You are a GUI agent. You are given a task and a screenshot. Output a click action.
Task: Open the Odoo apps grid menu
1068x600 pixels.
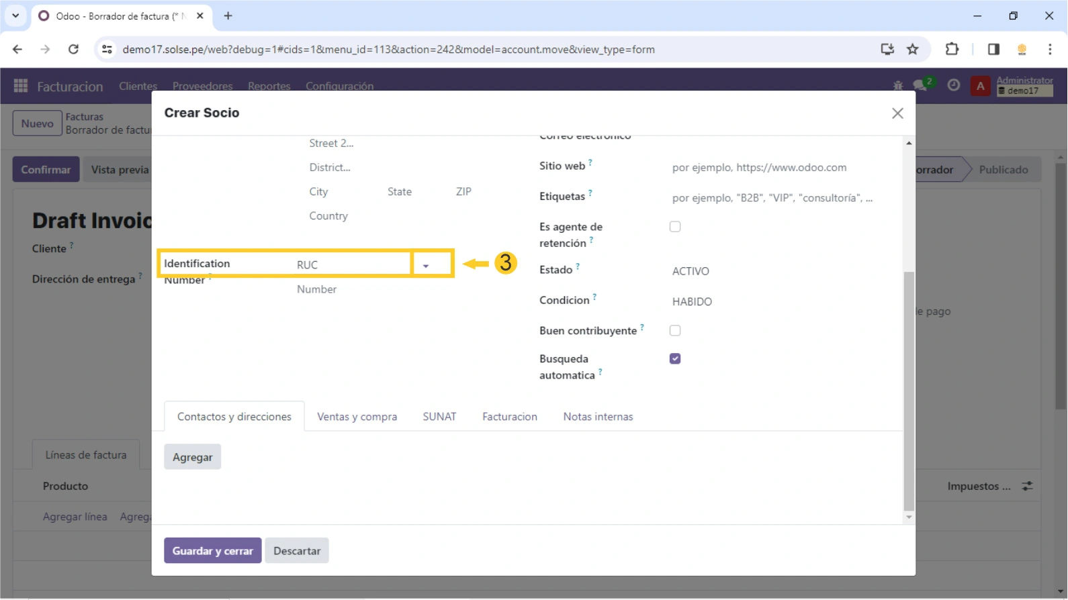click(x=21, y=86)
